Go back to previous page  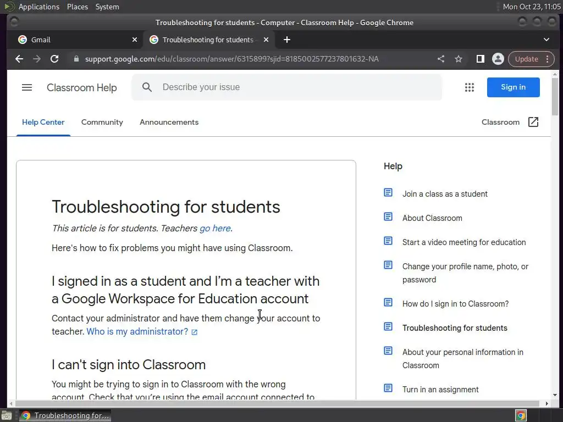[19, 59]
